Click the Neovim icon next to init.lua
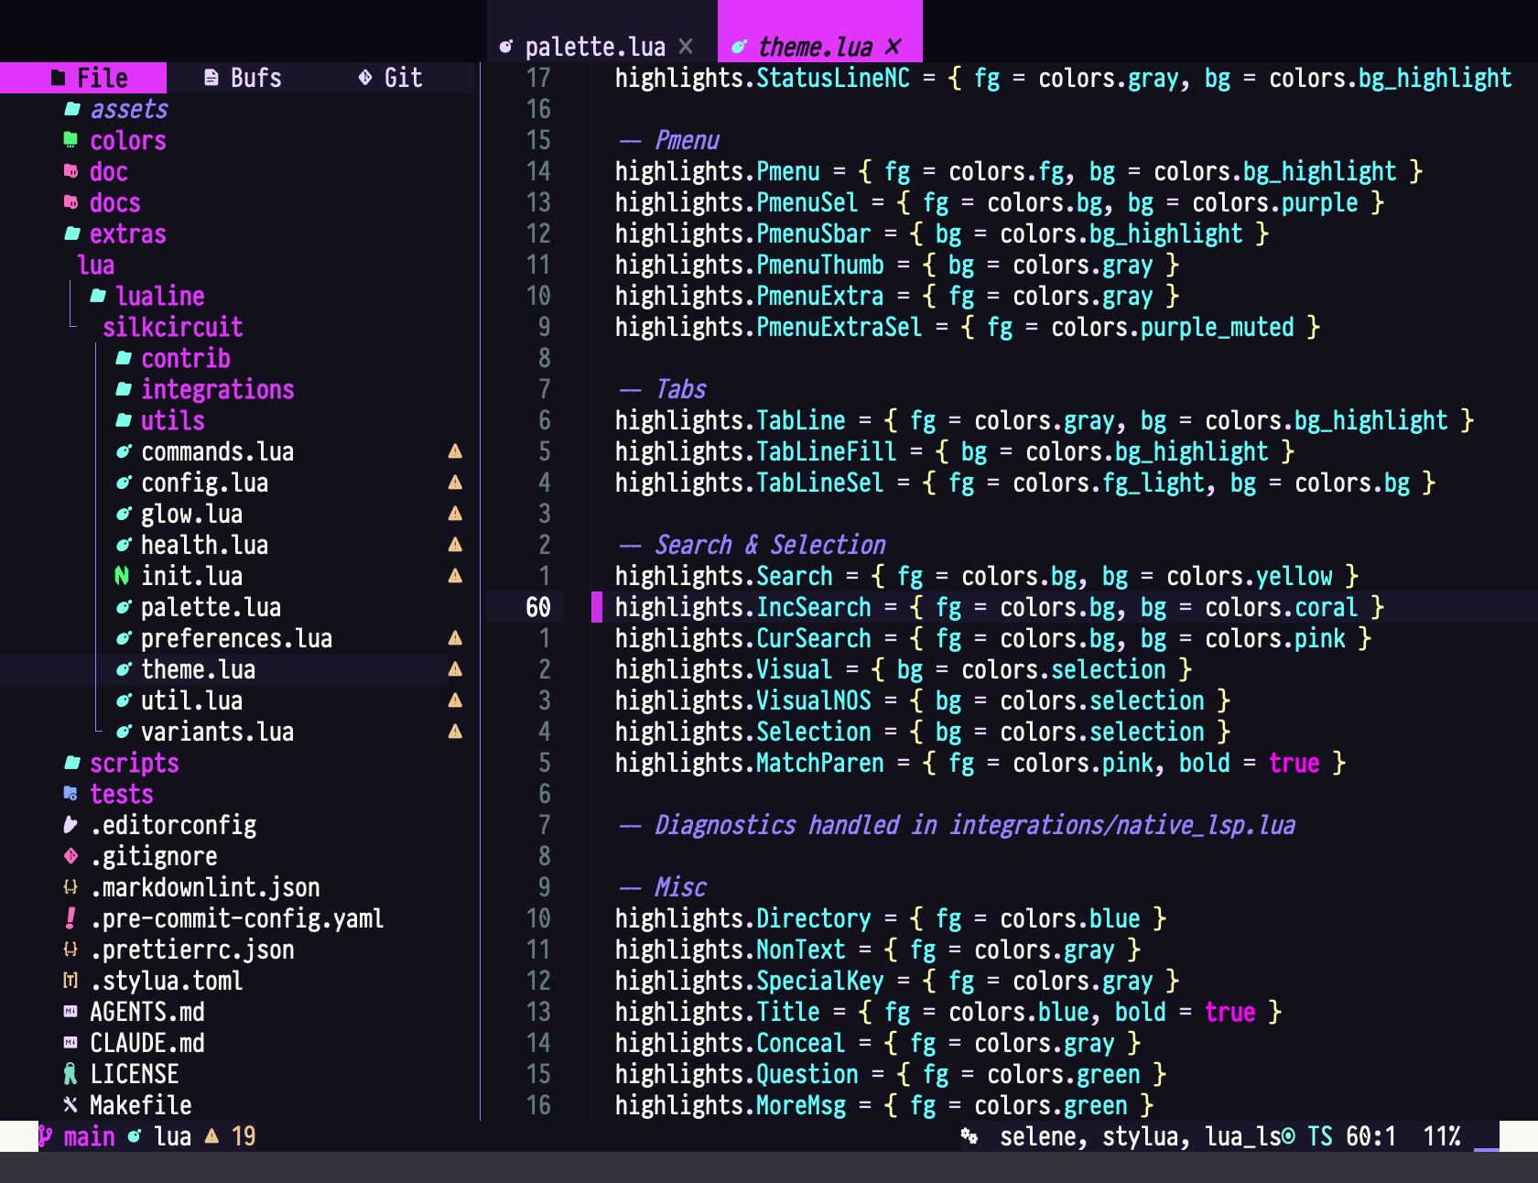Screen dimensions: 1538x1183 click(122, 576)
